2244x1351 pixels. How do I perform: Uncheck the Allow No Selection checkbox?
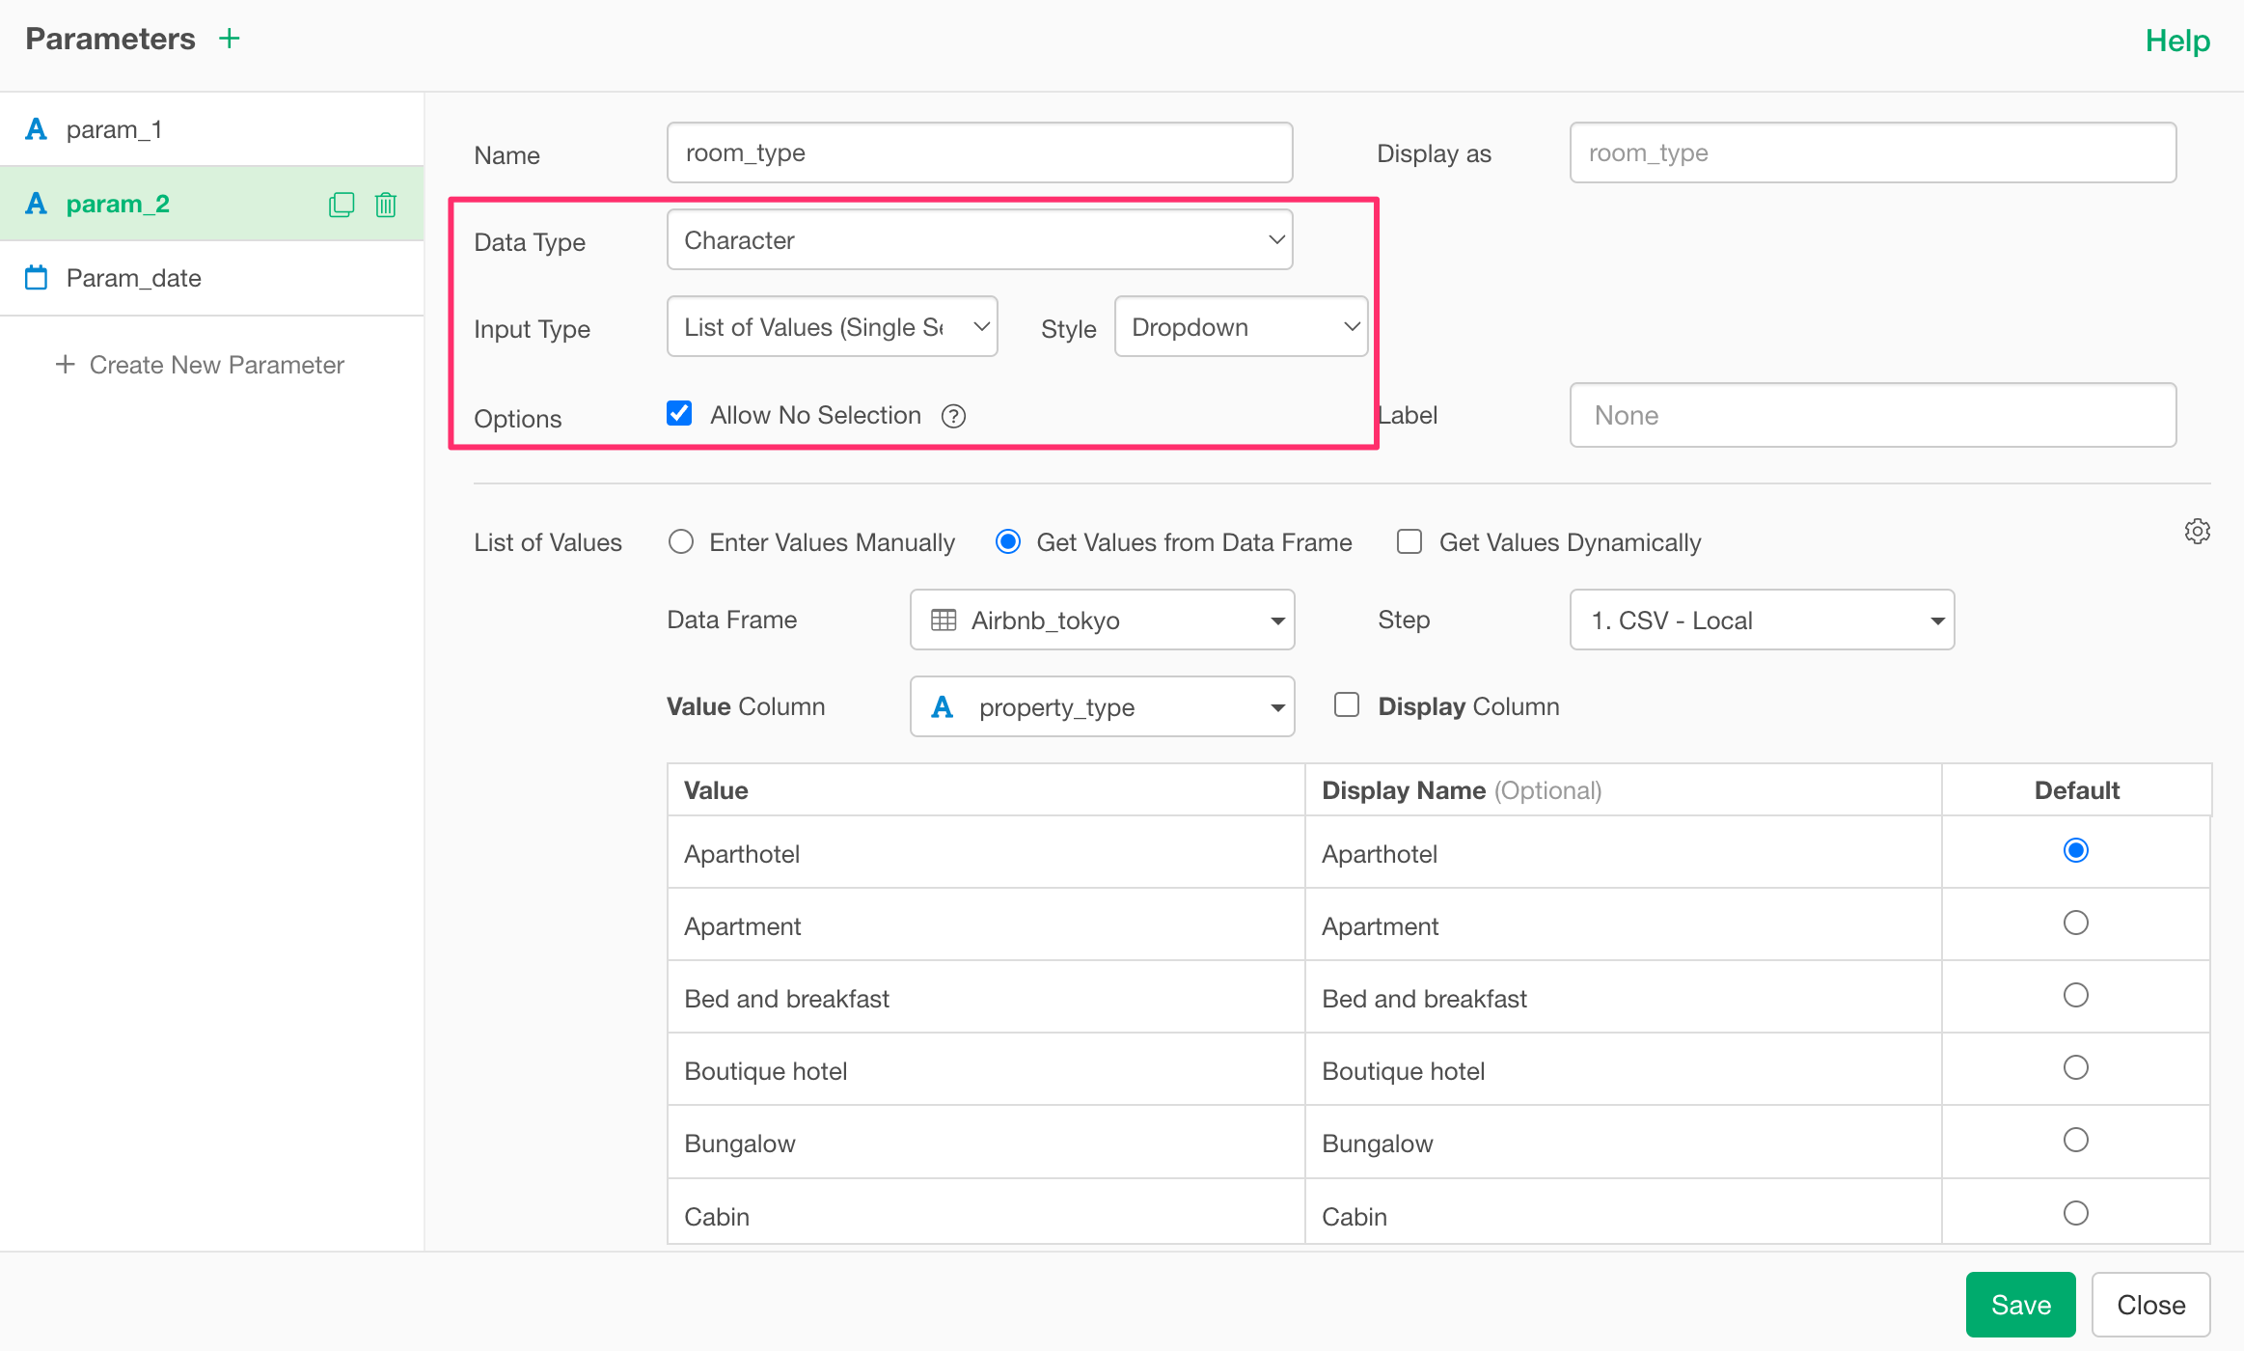pos(679,414)
